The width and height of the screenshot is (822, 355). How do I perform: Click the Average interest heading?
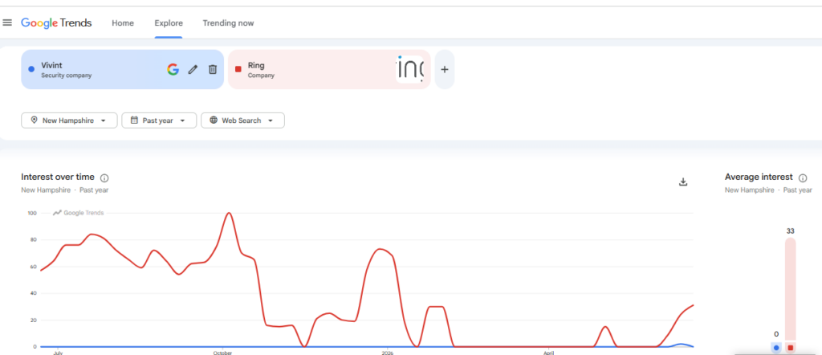759,177
